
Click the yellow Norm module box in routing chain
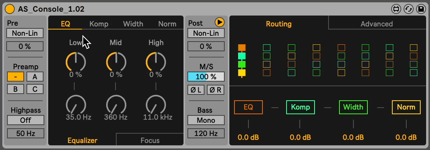click(x=406, y=107)
